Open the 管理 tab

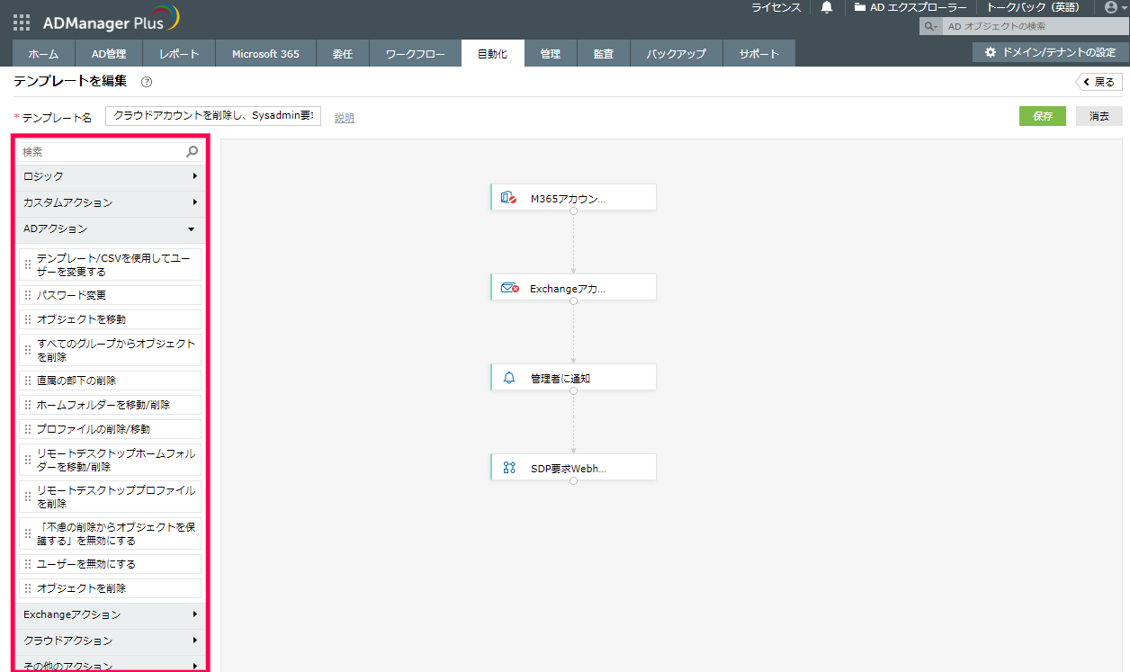[x=551, y=53]
